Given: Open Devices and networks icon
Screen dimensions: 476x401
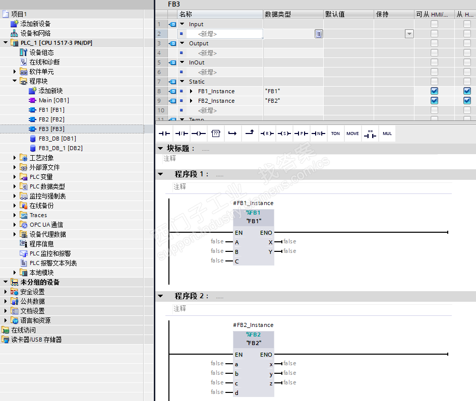Looking at the screenshot, I should click(14, 33).
